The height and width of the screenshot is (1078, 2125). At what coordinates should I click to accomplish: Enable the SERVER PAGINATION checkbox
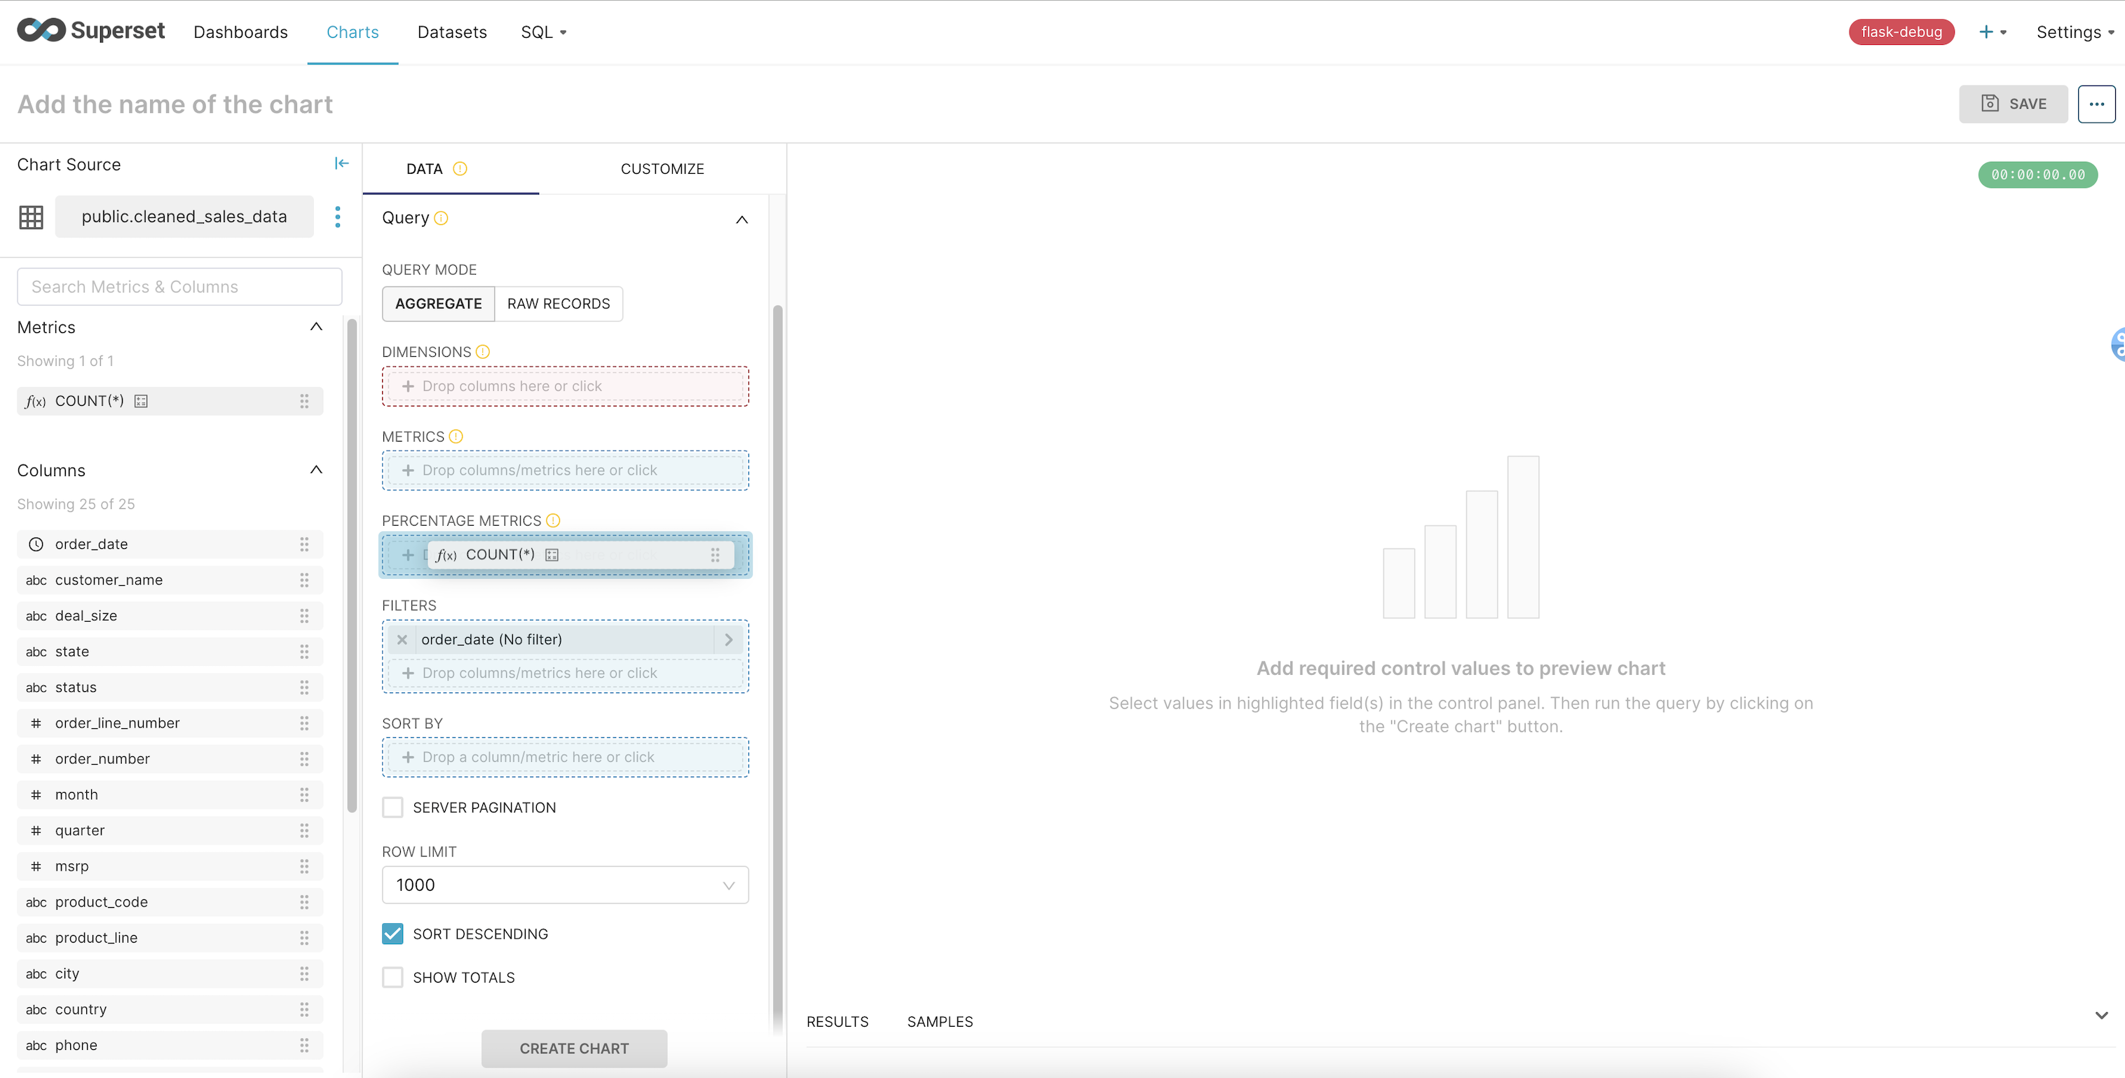393,807
